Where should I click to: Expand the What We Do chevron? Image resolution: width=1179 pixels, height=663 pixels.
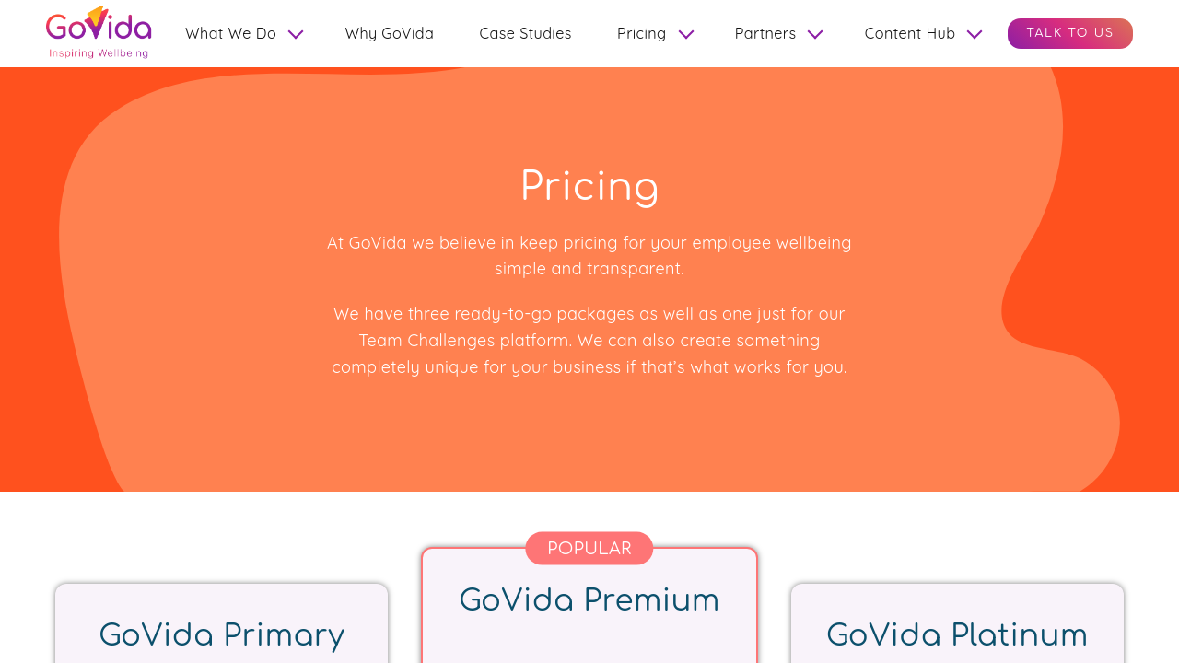point(296,35)
